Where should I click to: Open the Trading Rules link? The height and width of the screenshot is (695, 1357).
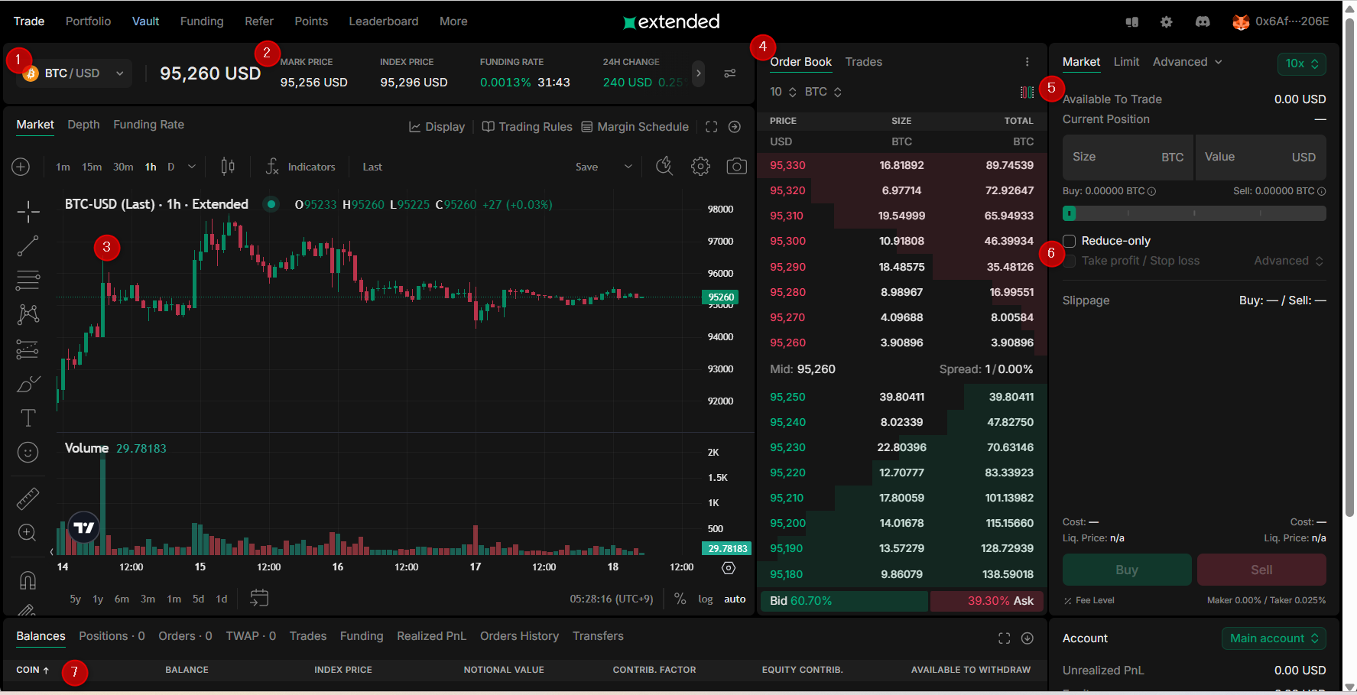point(528,127)
